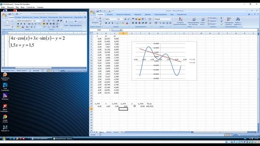
Task: Open Conditional Formatting in Excel
Action: coord(180,21)
